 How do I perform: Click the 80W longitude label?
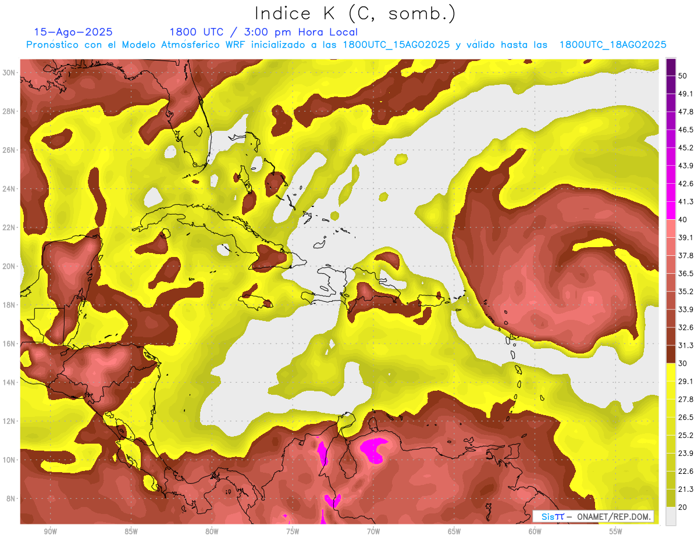[x=212, y=532]
